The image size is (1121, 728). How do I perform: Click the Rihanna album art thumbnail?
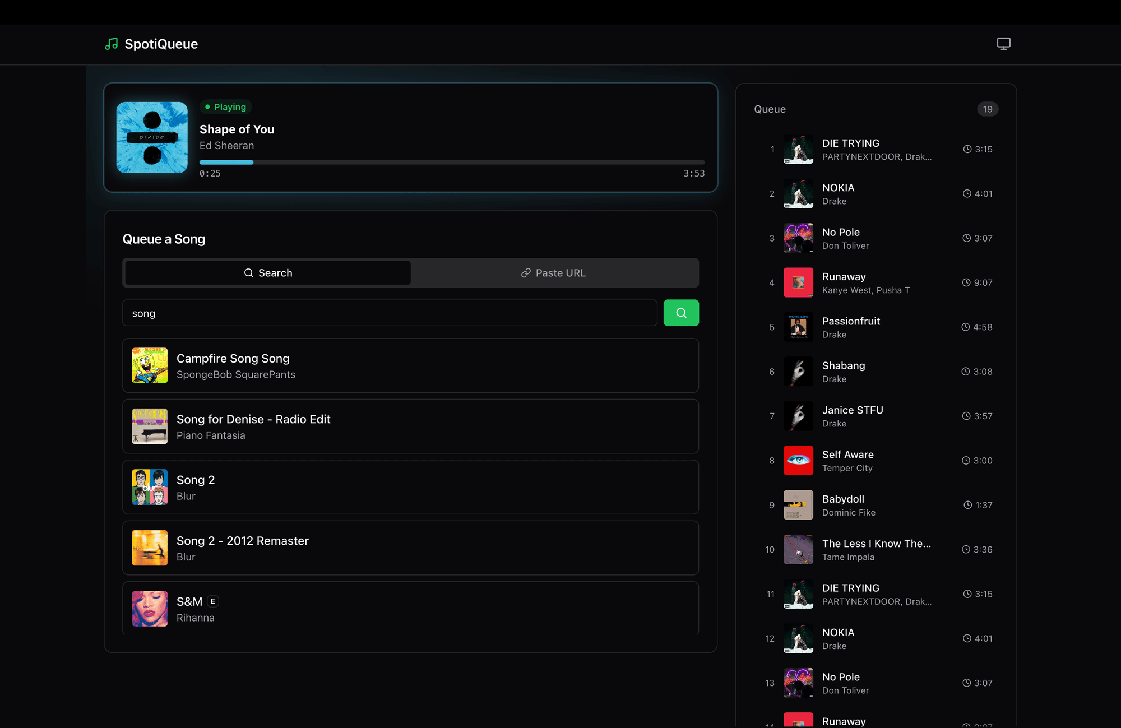(150, 609)
